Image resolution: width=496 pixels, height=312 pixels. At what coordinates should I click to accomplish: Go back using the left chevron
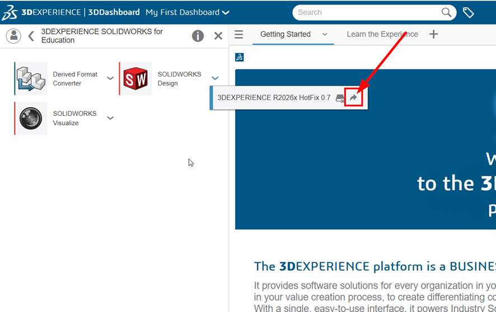tap(31, 36)
